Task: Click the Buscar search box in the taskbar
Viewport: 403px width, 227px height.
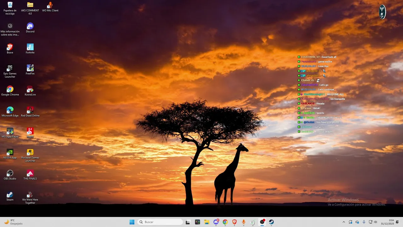Action: click(x=160, y=222)
